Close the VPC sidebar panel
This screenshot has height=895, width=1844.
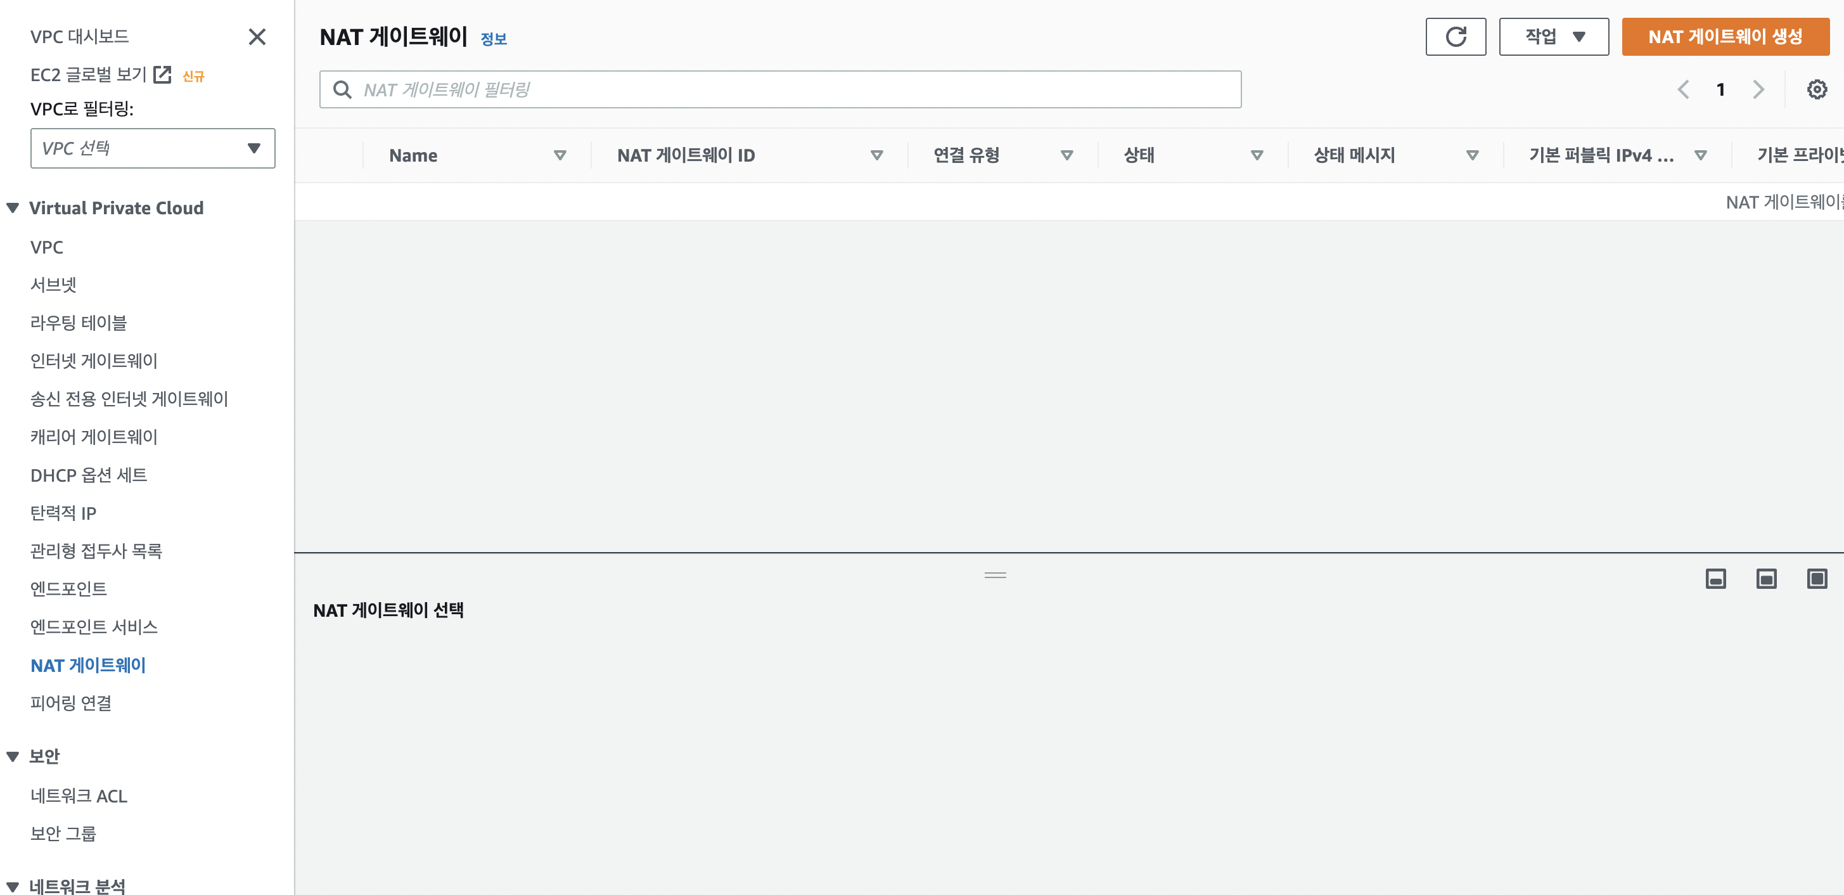[x=257, y=37]
